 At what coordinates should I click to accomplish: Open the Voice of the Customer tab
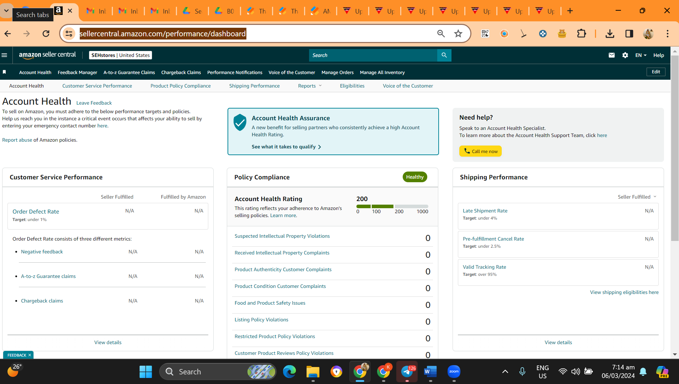(408, 86)
